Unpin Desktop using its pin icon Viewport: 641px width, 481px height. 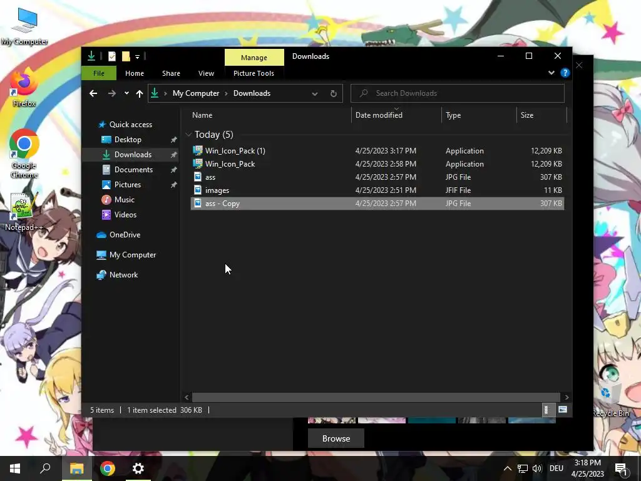174,140
